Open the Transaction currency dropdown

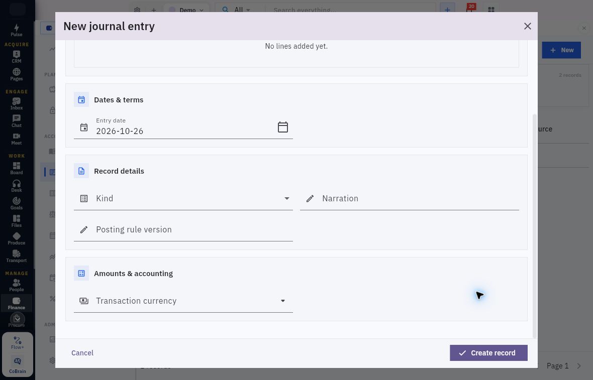(x=183, y=301)
